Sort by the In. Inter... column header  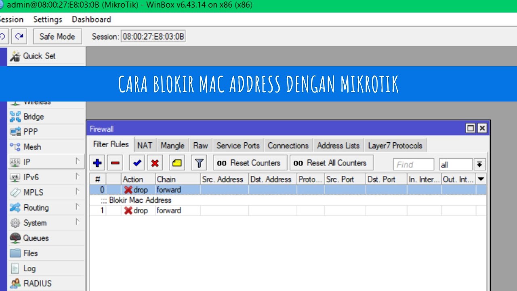pyautogui.click(x=424, y=179)
